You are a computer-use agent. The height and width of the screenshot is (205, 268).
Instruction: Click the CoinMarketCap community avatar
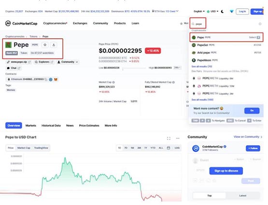(196, 148)
